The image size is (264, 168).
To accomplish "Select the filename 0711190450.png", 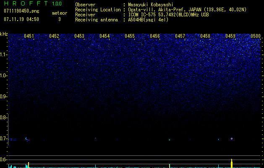I will [21, 11].
